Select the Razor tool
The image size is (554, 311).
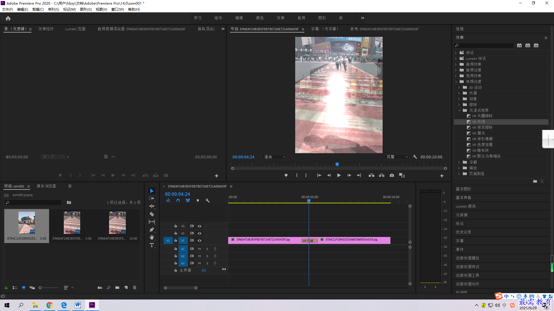(152, 214)
